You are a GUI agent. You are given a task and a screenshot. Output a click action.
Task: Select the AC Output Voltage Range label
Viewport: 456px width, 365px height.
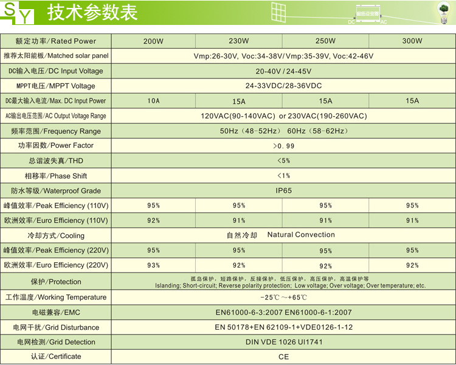pyautogui.click(x=56, y=116)
